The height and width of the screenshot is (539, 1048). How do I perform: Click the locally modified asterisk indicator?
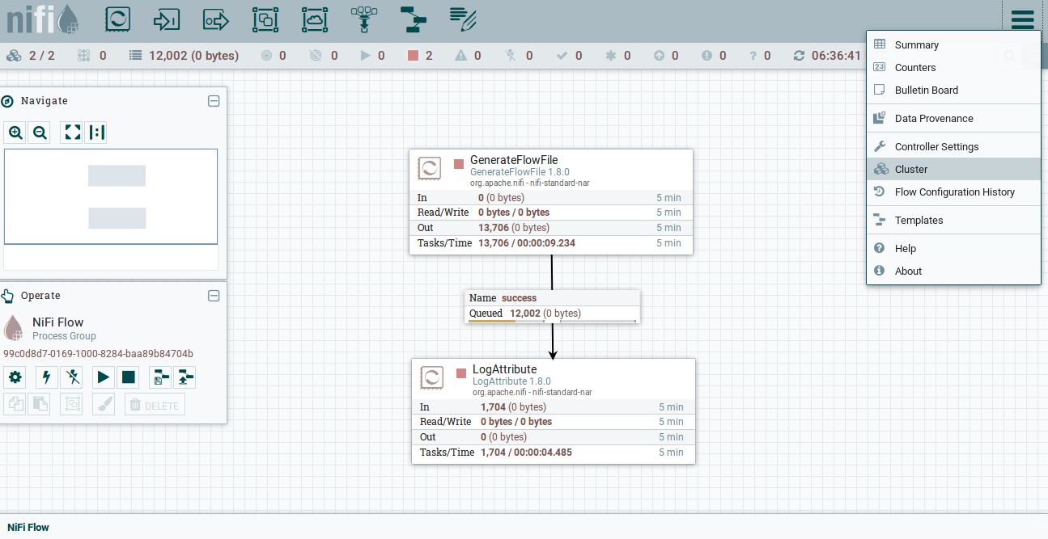click(618, 56)
